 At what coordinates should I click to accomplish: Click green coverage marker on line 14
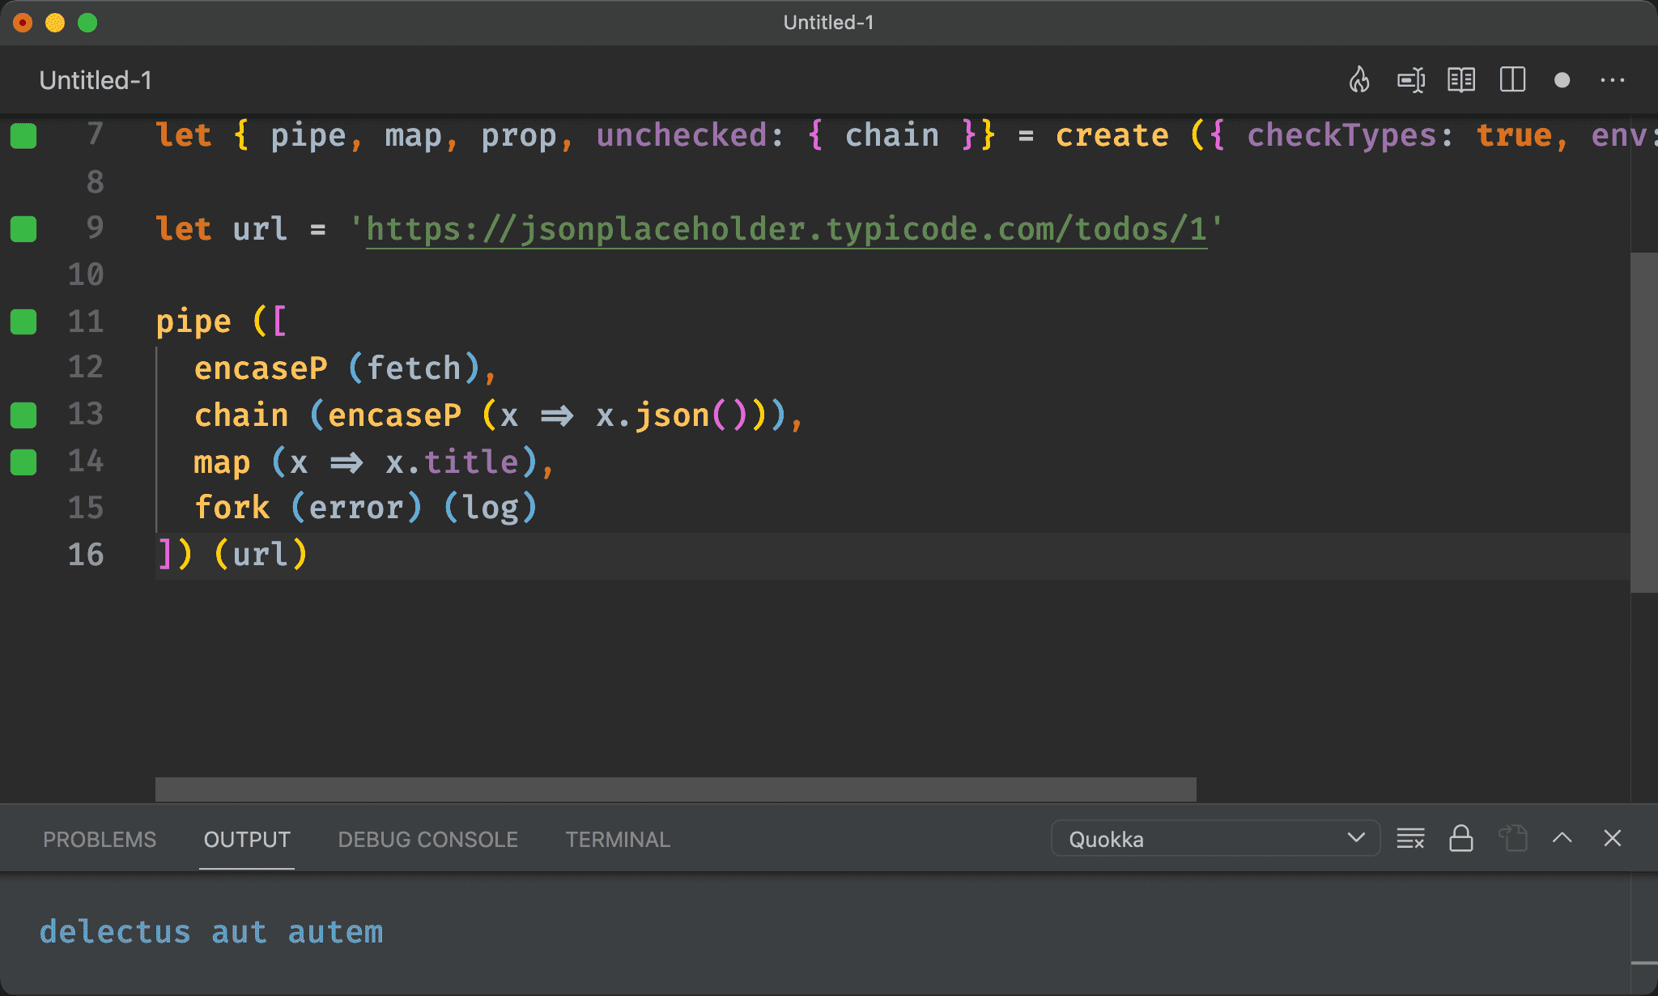[x=23, y=462]
